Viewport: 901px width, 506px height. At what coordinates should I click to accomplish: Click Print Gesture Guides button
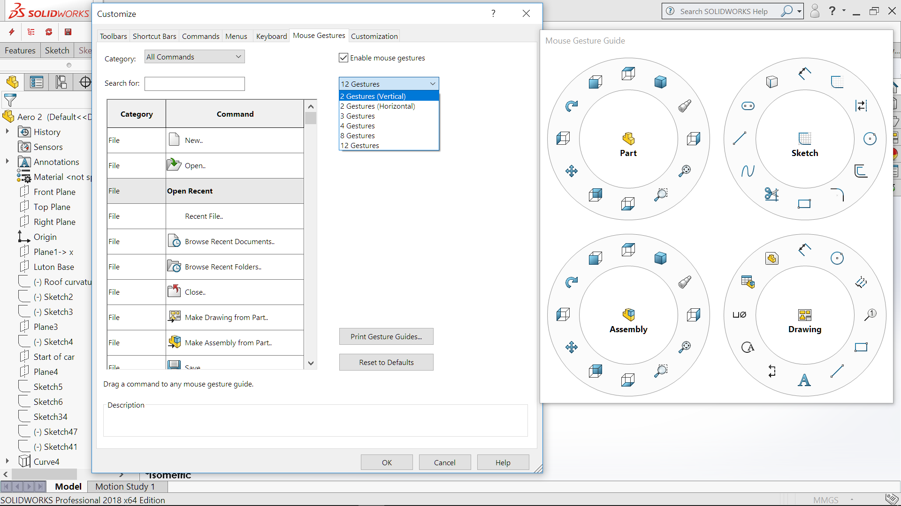[x=386, y=336]
